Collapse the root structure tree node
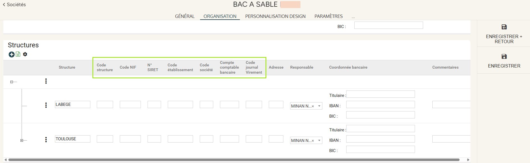 tap(12, 82)
